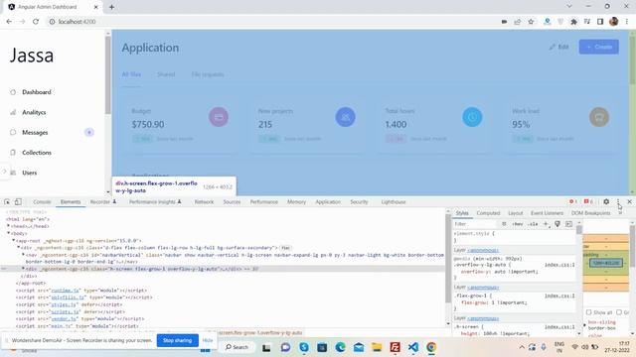Image resolution: width=636 pixels, height=357 pixels.
Task: Switch to the Network tab in DevTools
Action: point(204,201)
